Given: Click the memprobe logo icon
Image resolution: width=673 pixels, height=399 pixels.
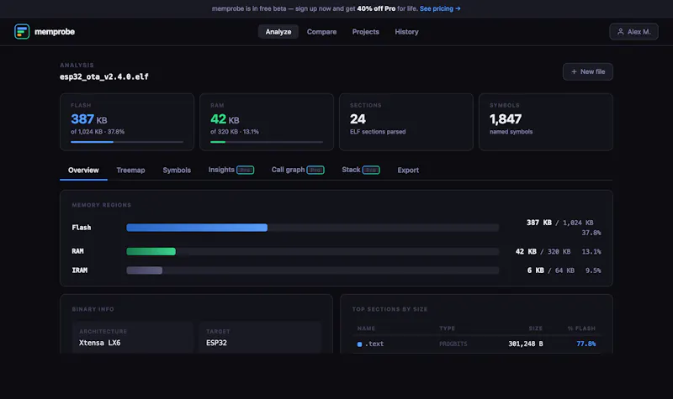Looking at the screenshot, I should pos(22,32).
